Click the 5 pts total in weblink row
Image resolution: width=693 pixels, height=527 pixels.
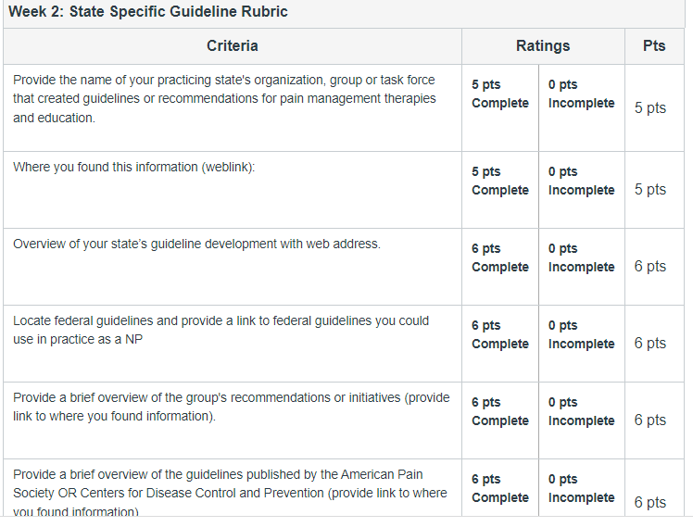point(650,190)
